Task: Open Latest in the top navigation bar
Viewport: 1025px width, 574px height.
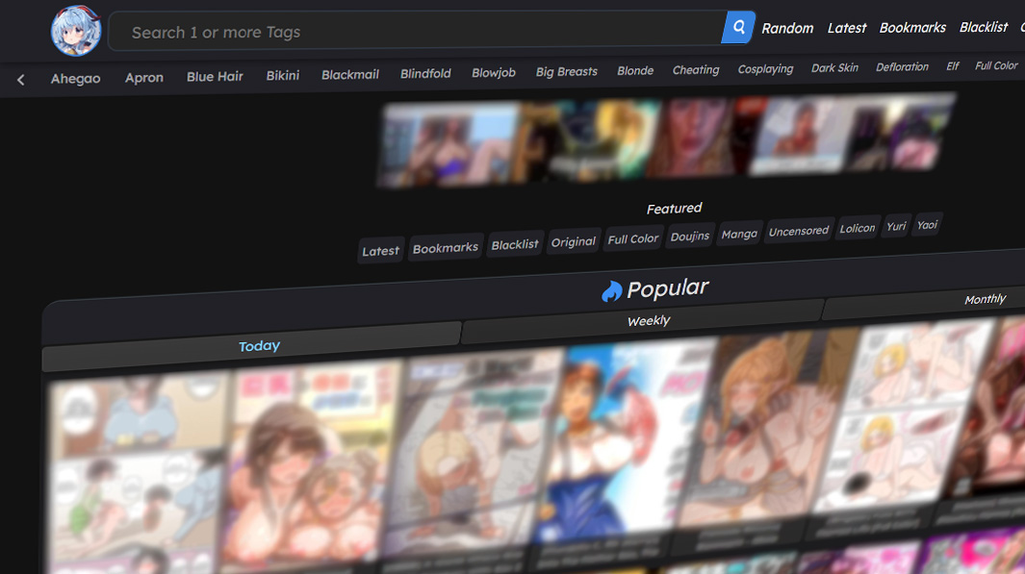Action: pos(846,28)
